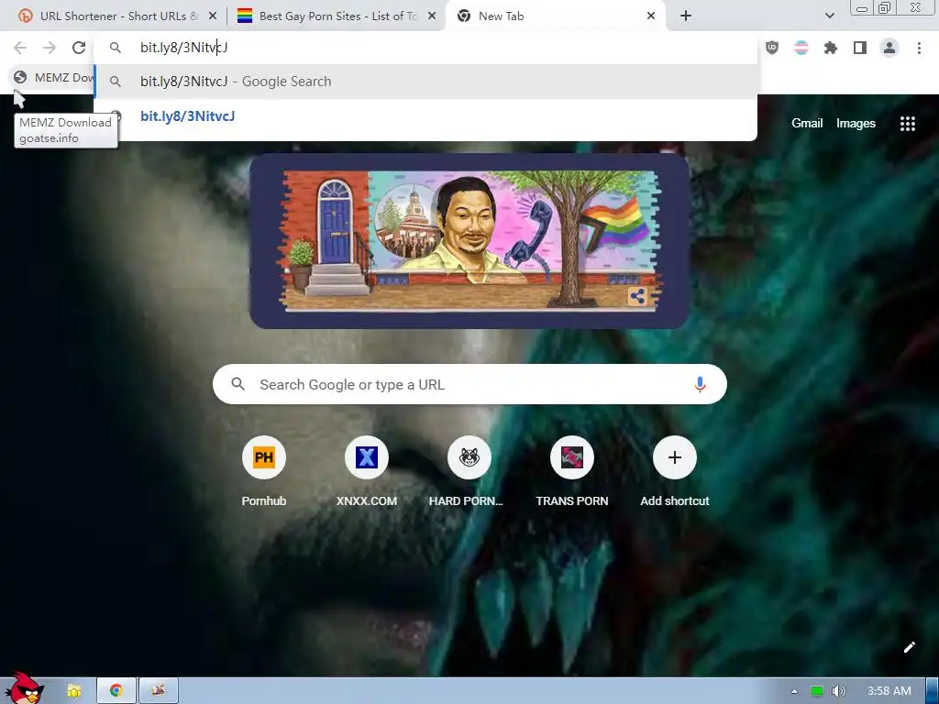This screenshot has height=704, width=939.
Task: Click the Show desktop strip
Action: (933, 691)
